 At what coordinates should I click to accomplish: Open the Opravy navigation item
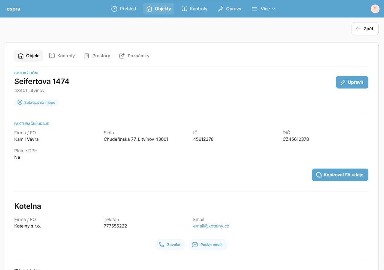pos(229,9)
